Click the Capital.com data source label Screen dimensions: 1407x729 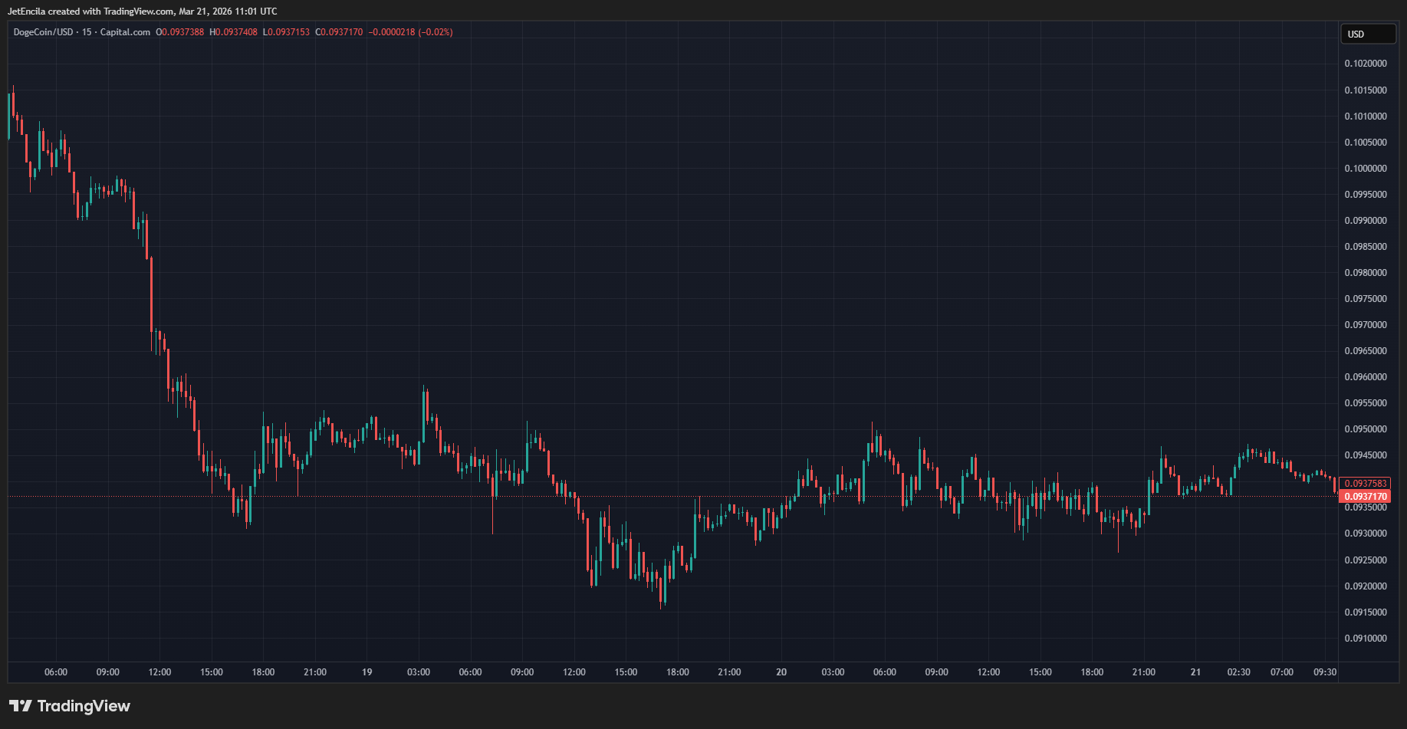click(x=125, y=32)
